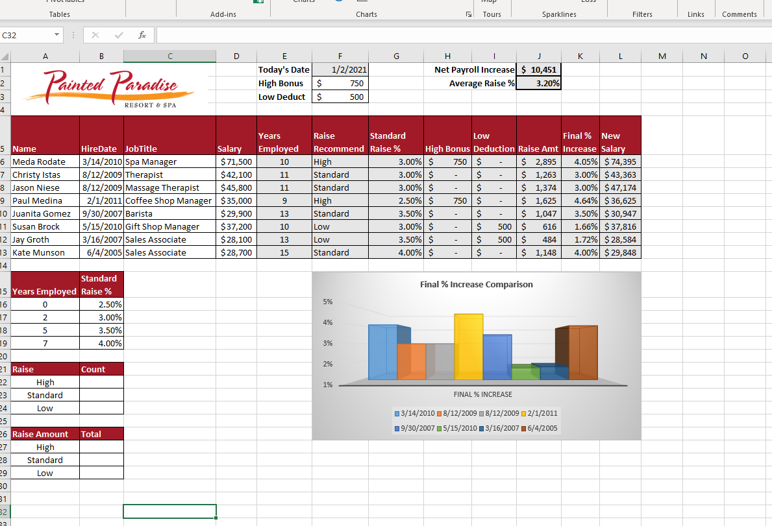Open the Charts group dialog launcher
772x526 pixels.
(x=469, y=14)
